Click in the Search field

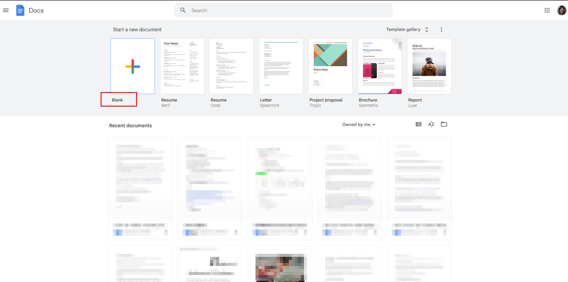[283, 10]
